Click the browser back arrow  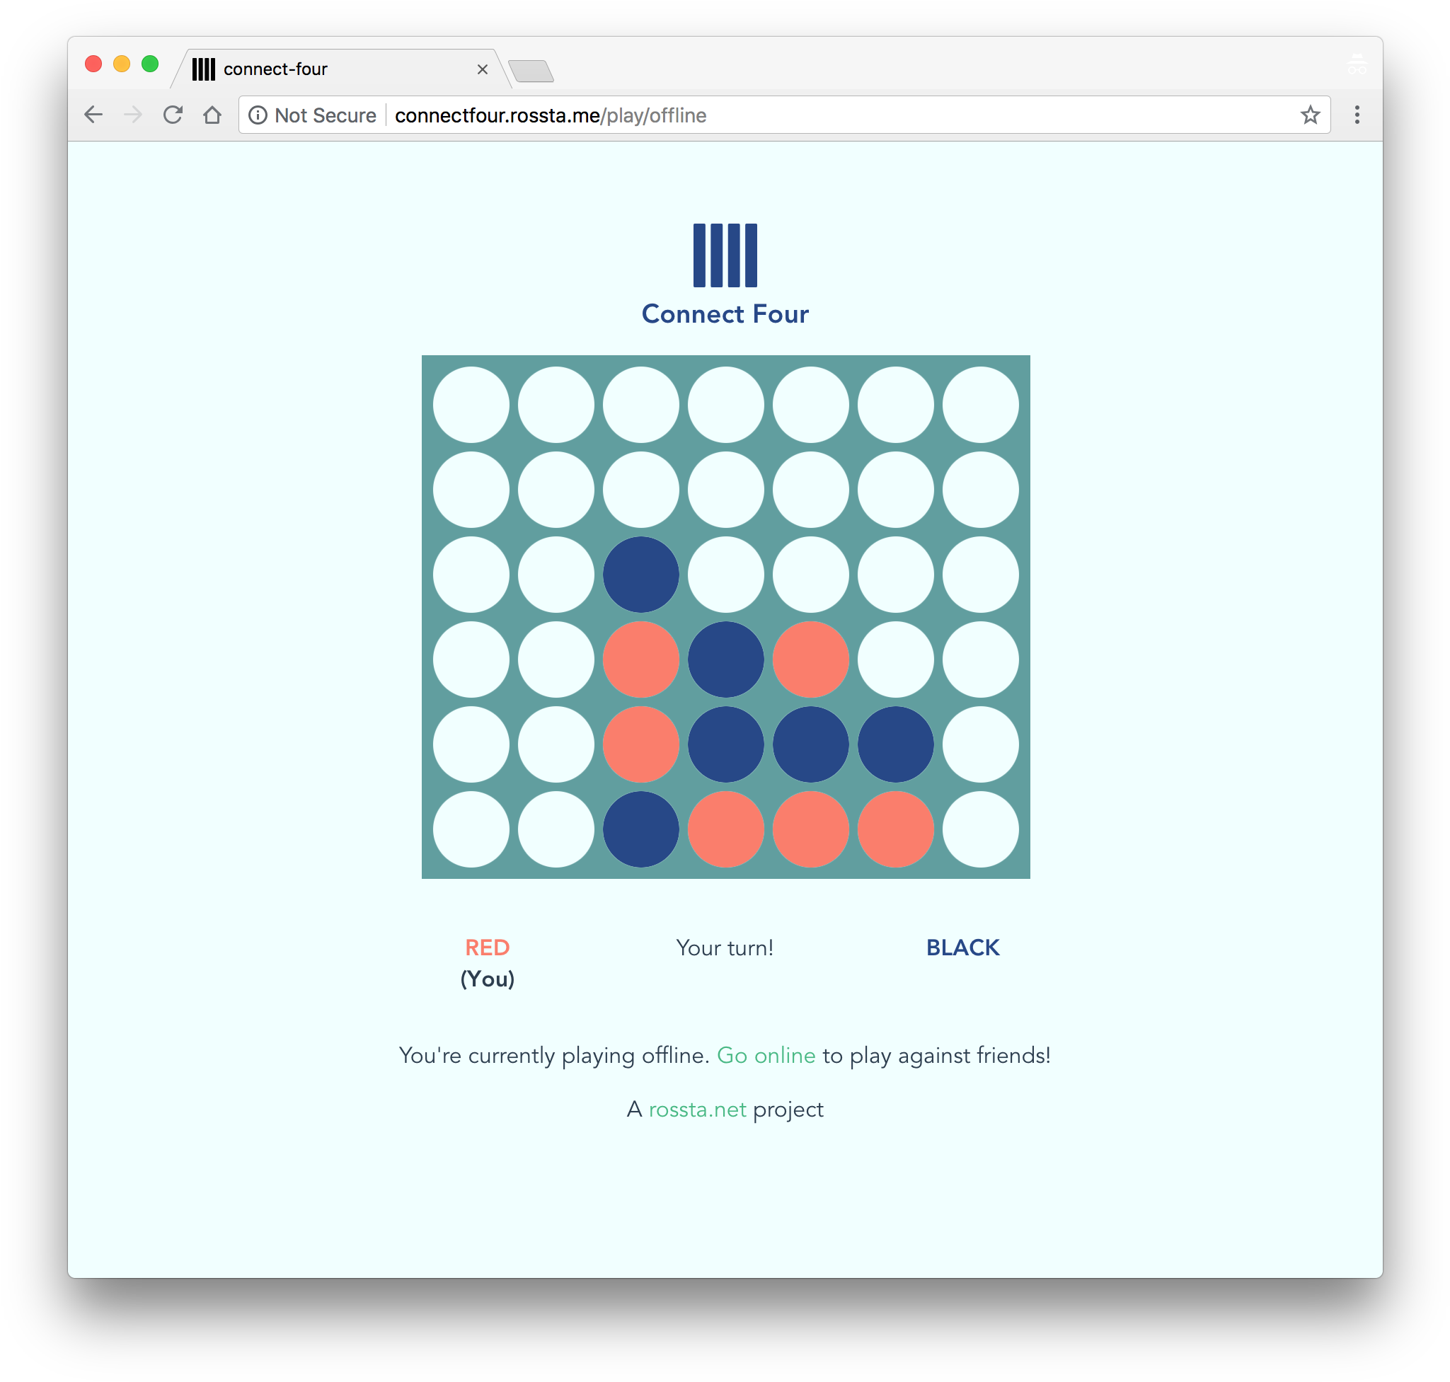coord(93,115)
